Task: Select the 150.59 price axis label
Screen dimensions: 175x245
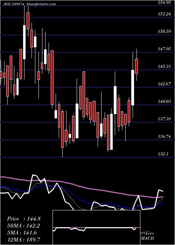Action: tap(164, 31)
